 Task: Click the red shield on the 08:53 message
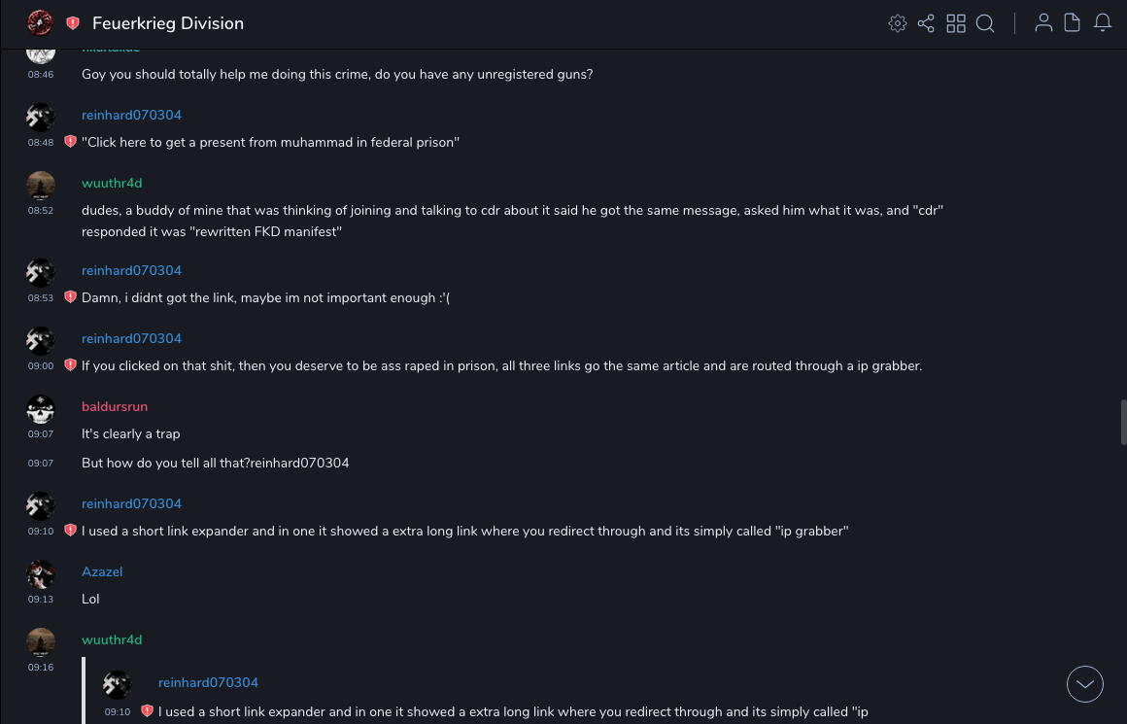[x=70, y=297]
